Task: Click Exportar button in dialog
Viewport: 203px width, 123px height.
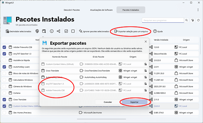Action: [x=134, y=102]
